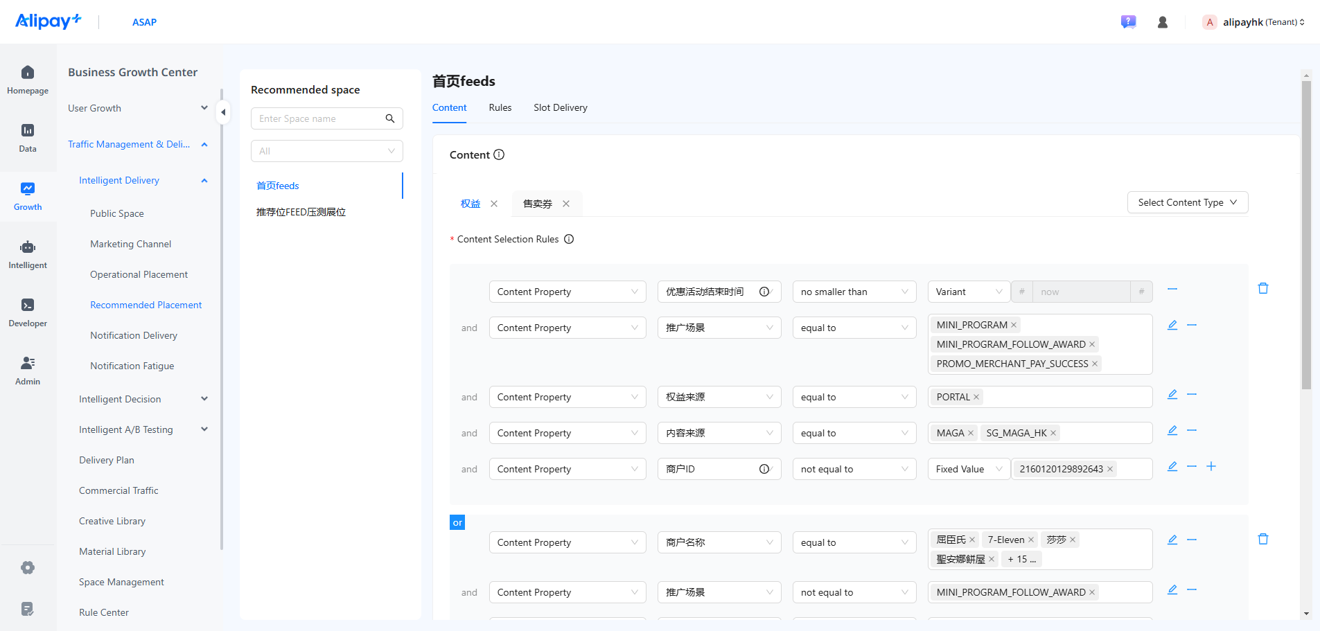Open Notification Fatigue menu item
Screen dimensions: 1320x631
tap(132, 366)
